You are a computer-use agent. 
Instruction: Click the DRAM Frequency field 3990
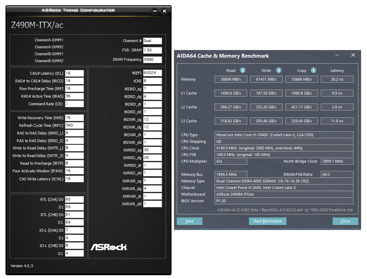(x=152, y=59)
